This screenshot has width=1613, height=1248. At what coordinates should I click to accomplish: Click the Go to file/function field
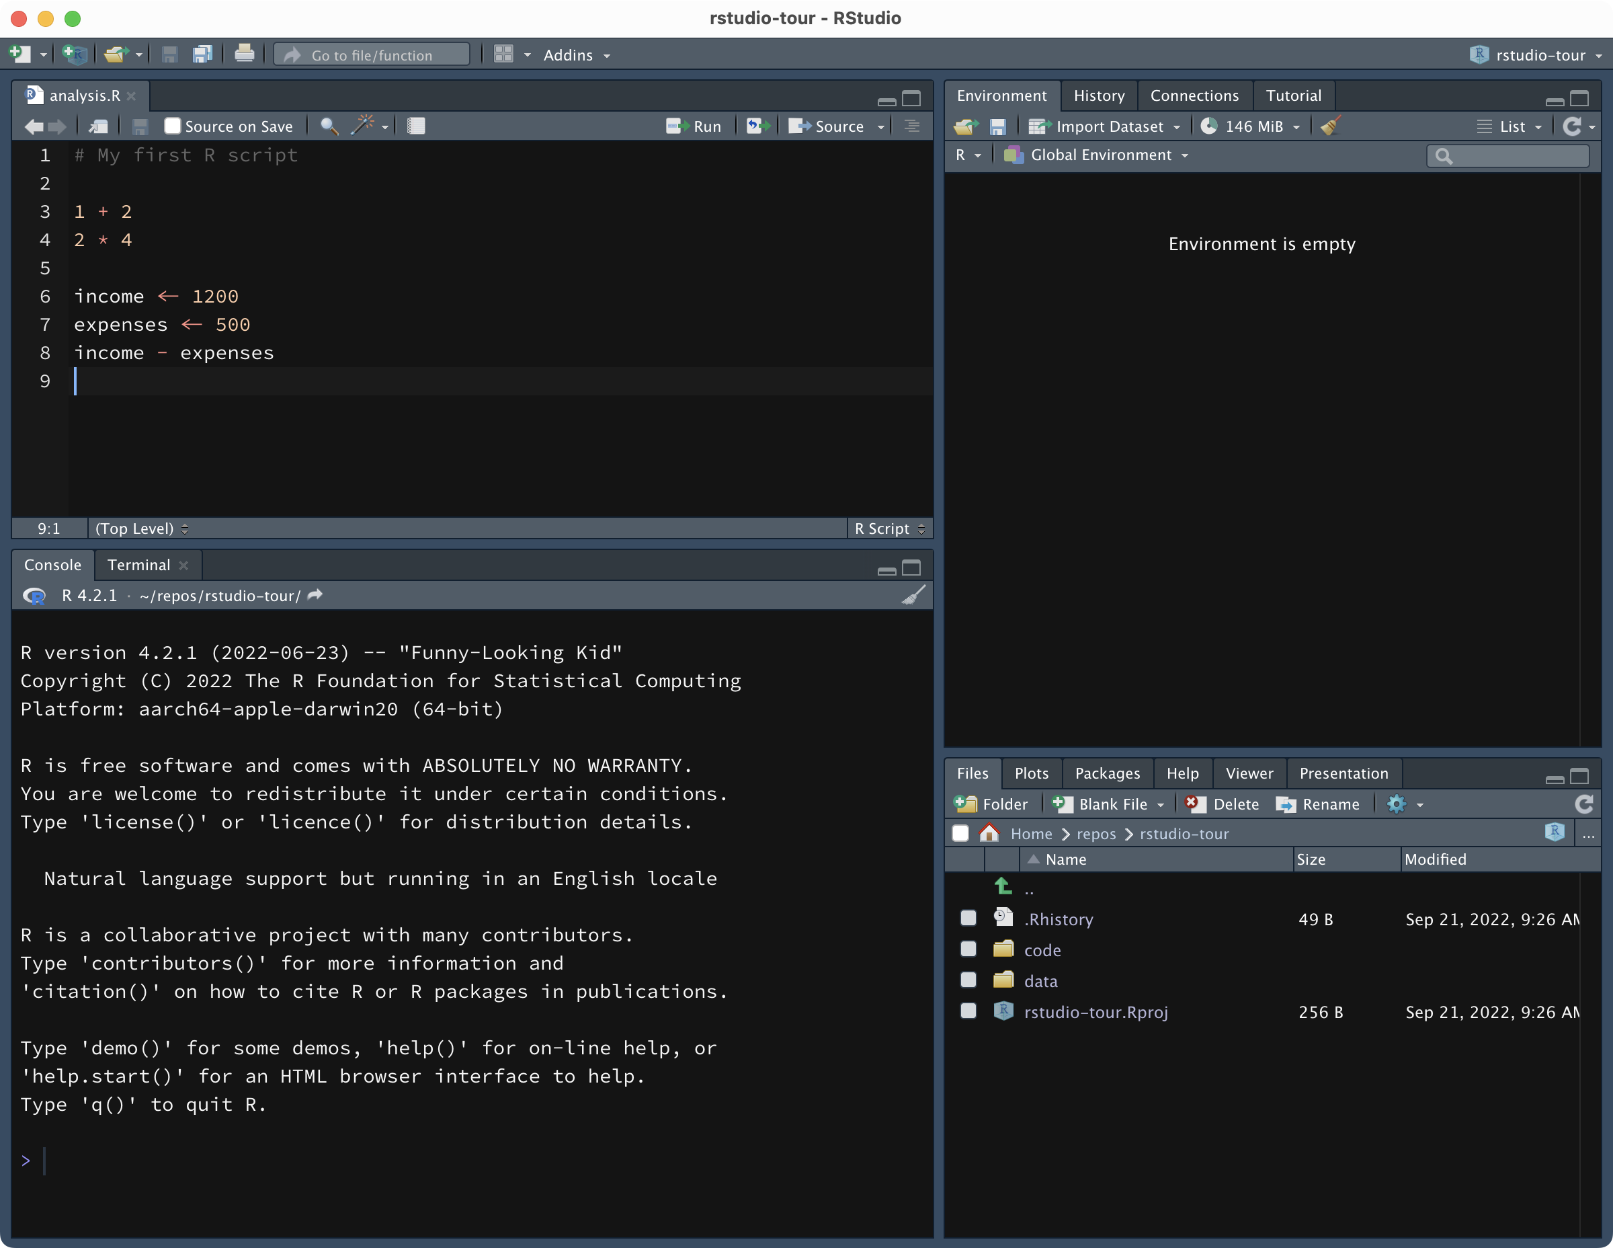(x=372, y=54)
